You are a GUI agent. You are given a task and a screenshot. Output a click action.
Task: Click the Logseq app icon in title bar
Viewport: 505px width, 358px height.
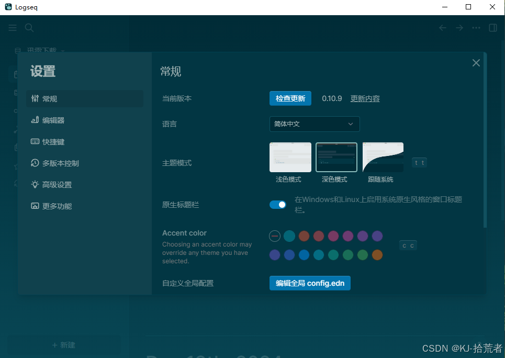(x=8, y=7)
